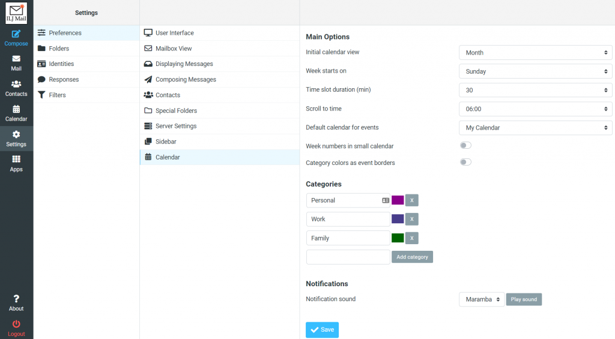The image size is (615, 339).
Task: Open the Calendar app in left sidebar
Action: pos(16,113)
